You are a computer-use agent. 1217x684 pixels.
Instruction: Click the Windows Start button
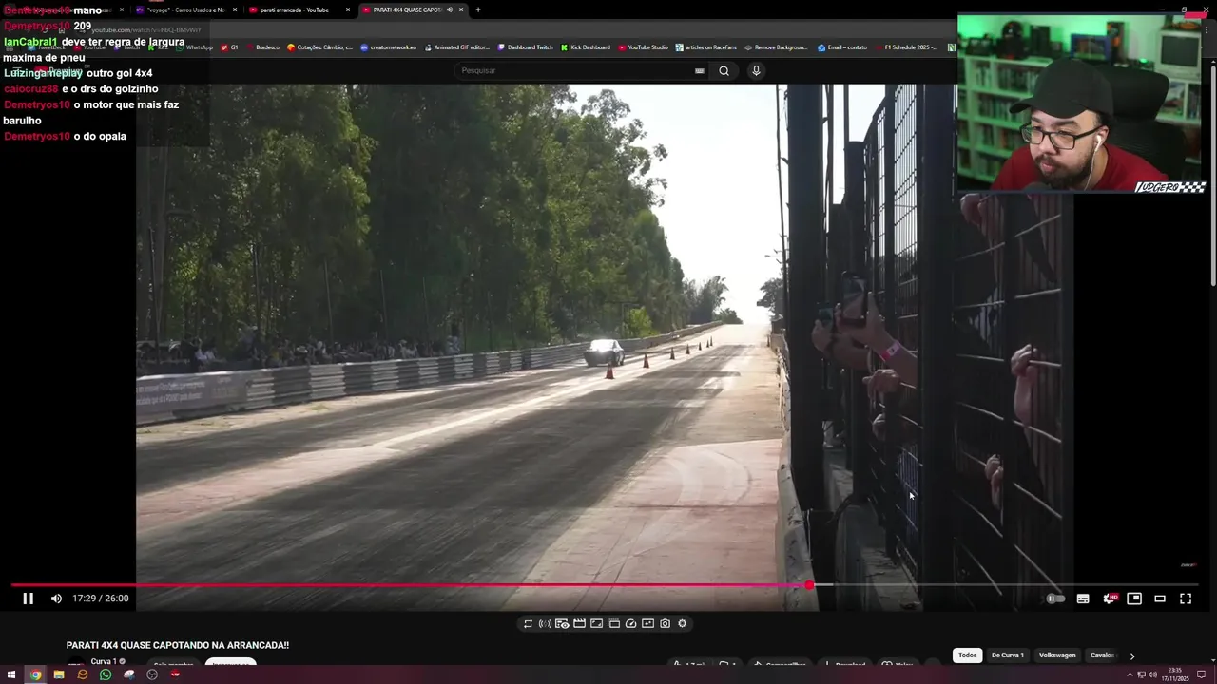click(x=11, y=674)
